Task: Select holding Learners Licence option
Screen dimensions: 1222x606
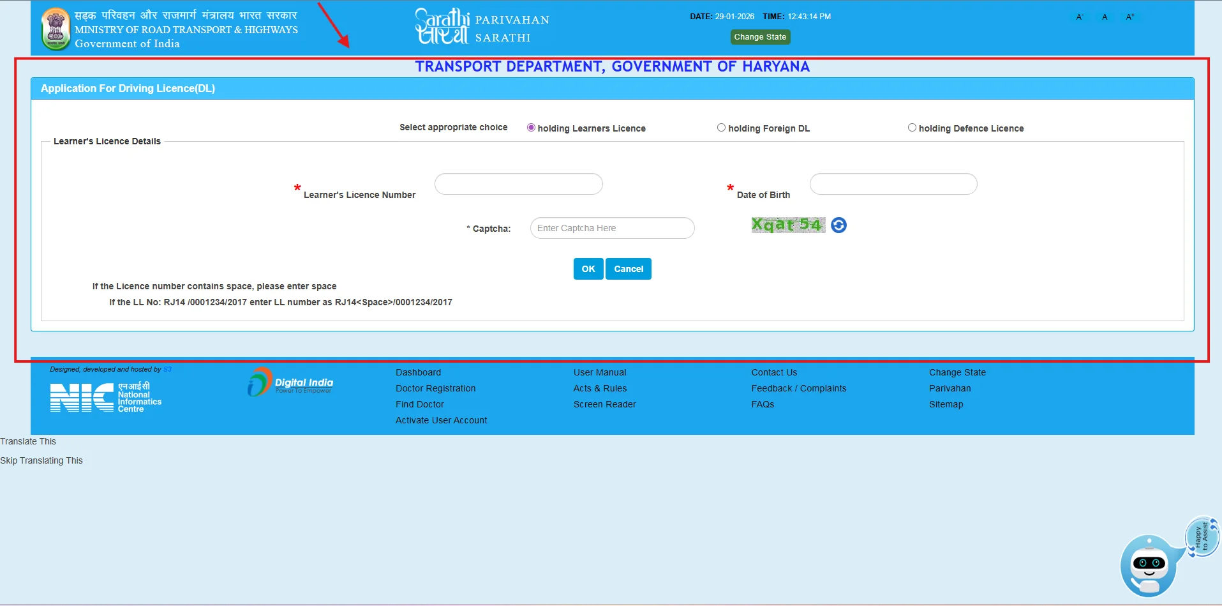Action: tap(531, 128)
